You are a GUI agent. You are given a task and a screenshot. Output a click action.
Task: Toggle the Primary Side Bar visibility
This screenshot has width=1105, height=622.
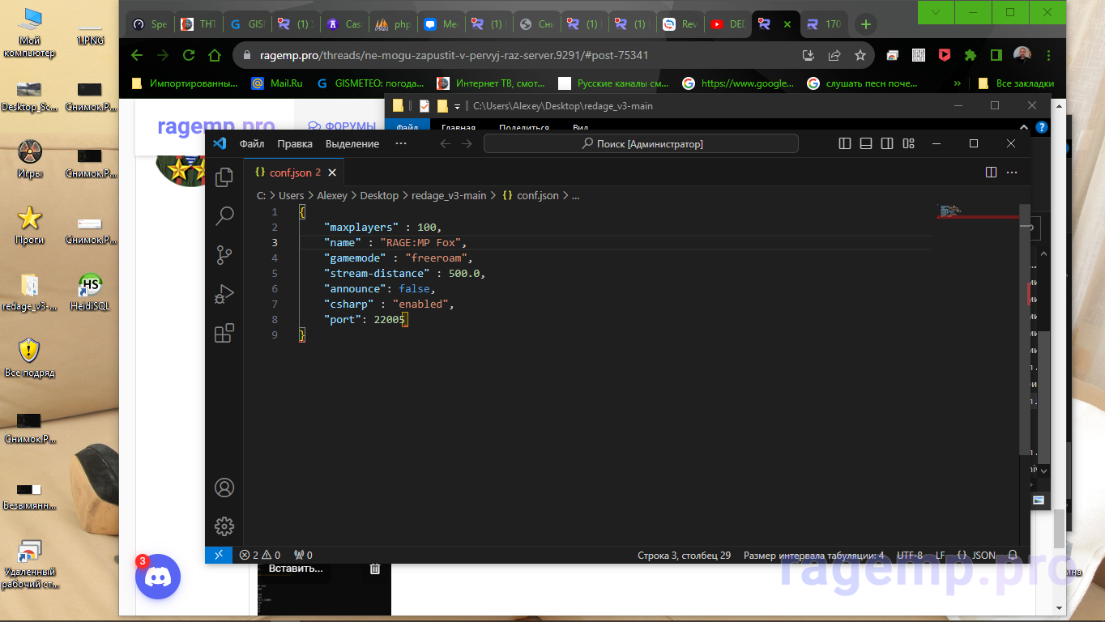(x=845, y=143)
